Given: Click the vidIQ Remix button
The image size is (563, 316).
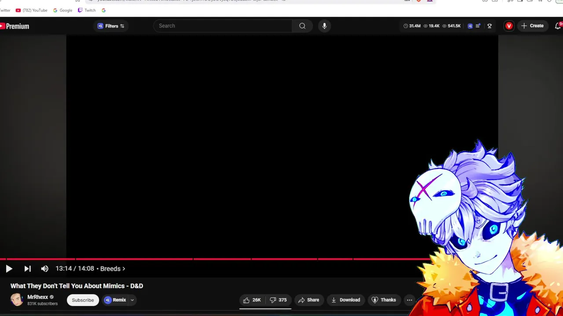Looking at the screenshot, I should click(x=115, y=300).
